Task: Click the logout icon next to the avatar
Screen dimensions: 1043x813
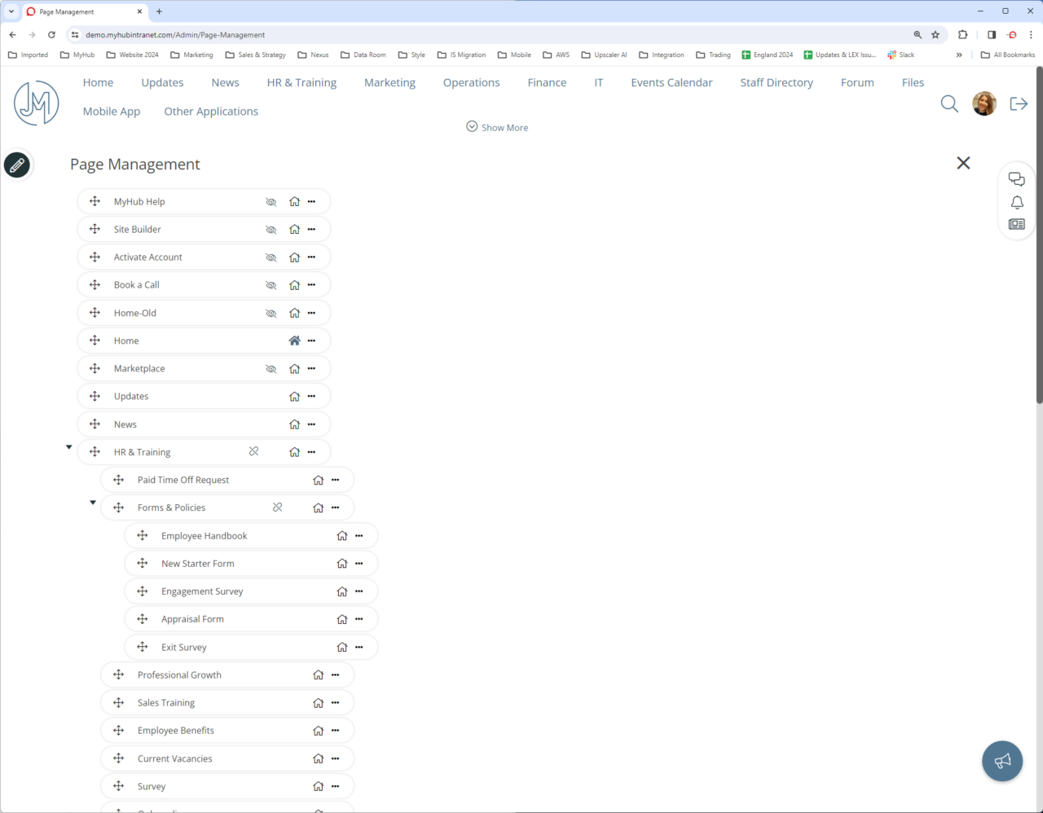Action: click(x=1019, y=103)
